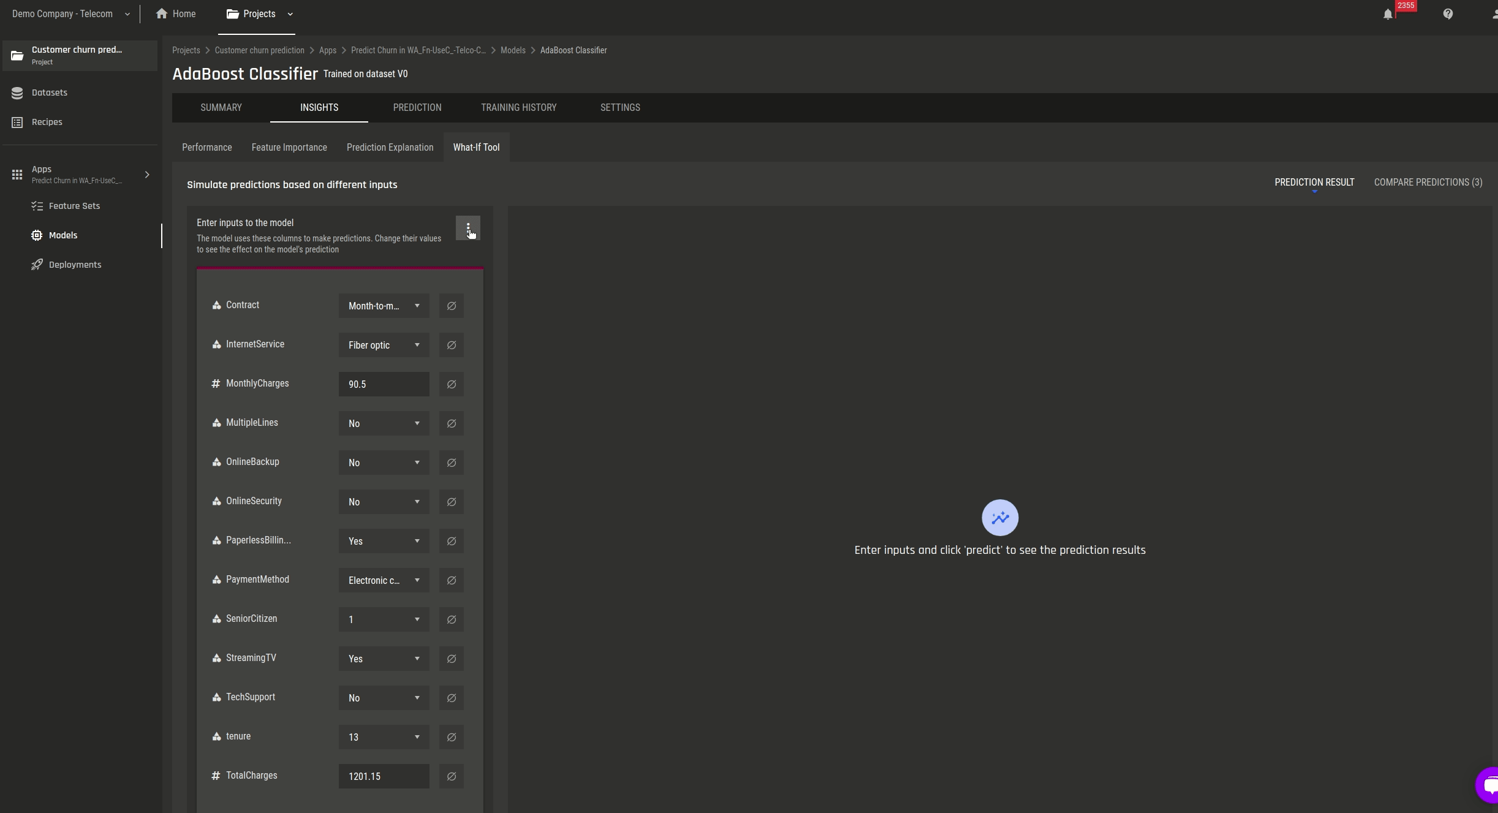Toggle TechSupport value to Yes
Viewport: 1498px width, 813px height.
(x=384, y=698)
